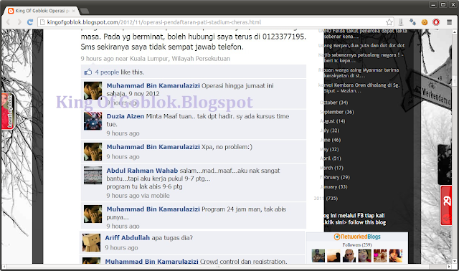Open the July (32) archive
Image resolution: width=459 pixels, height=271 pixels.
329,130
